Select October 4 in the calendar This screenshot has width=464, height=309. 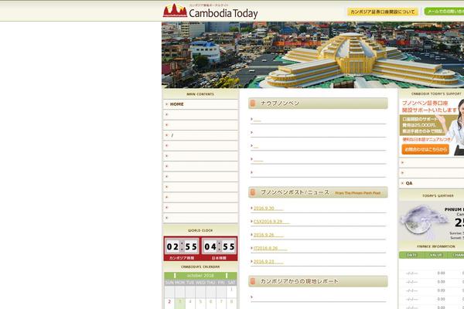coord(190,303)
